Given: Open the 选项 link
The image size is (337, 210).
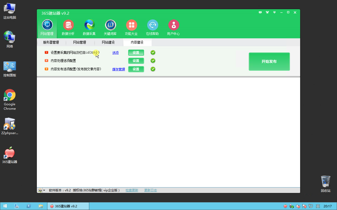Looking at the screenshot, I should pyautogui.click(x=116, y=52).
